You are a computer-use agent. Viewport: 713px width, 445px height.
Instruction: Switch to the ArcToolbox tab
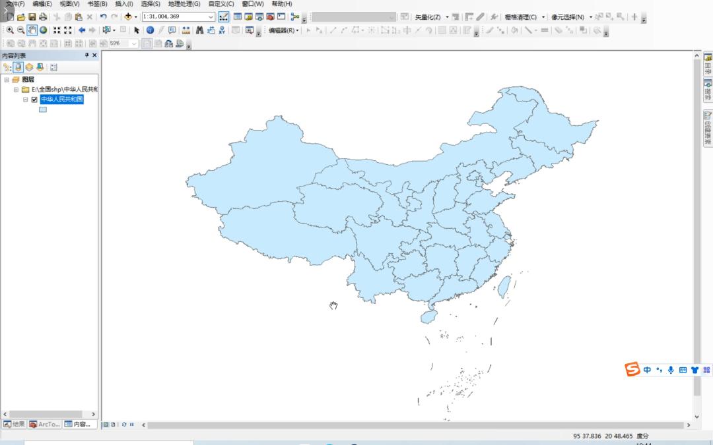pos(45,424)
